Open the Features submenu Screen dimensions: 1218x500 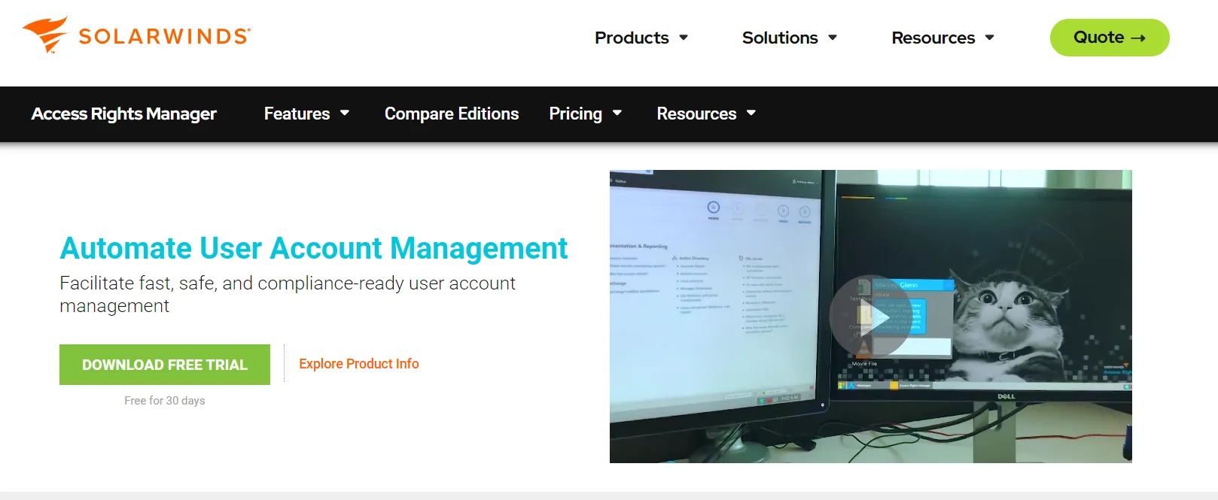click(297, 114)
